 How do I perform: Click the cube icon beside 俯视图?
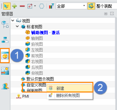click(x=28, y=44)
